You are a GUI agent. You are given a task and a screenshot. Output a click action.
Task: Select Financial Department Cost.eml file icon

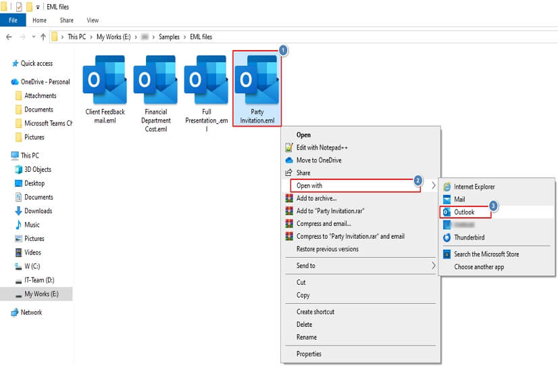[155, 79]
